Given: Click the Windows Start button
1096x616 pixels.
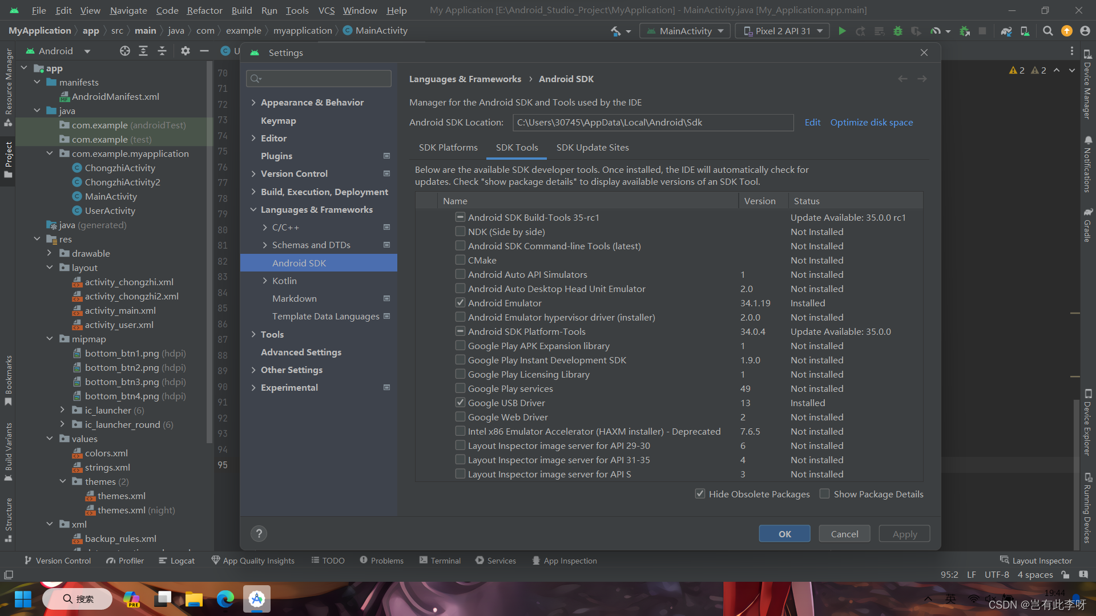Looking at the screenshot, I should pyautogui.click(x=23, y=599).
